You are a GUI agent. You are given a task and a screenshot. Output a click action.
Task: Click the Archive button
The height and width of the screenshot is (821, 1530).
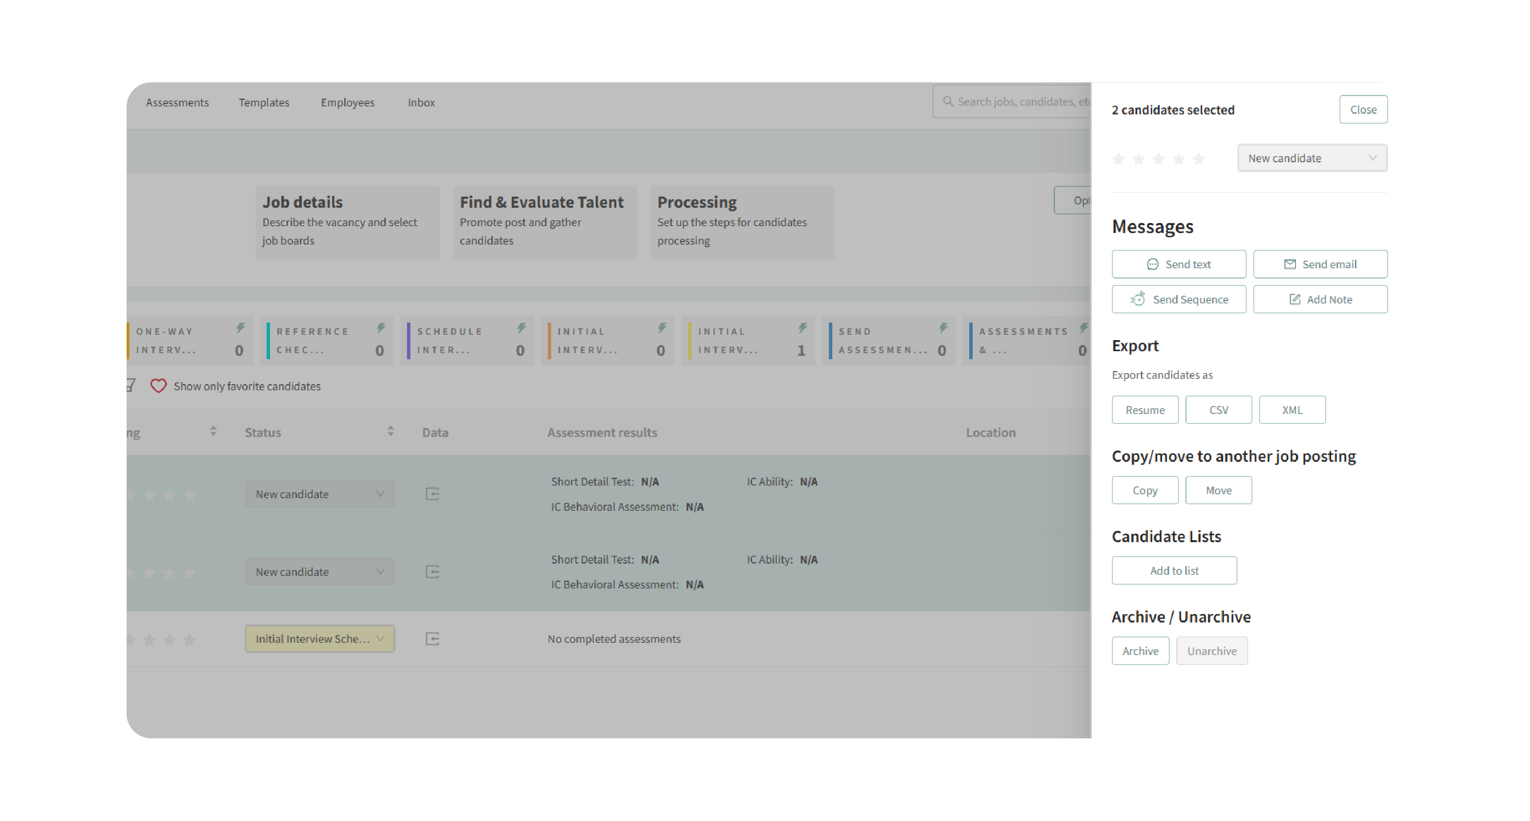point(1140,651)
